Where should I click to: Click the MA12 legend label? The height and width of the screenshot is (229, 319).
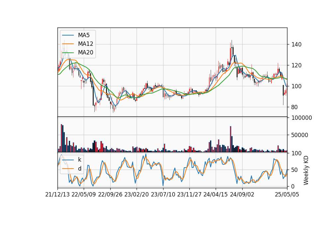tap(85, 44)
